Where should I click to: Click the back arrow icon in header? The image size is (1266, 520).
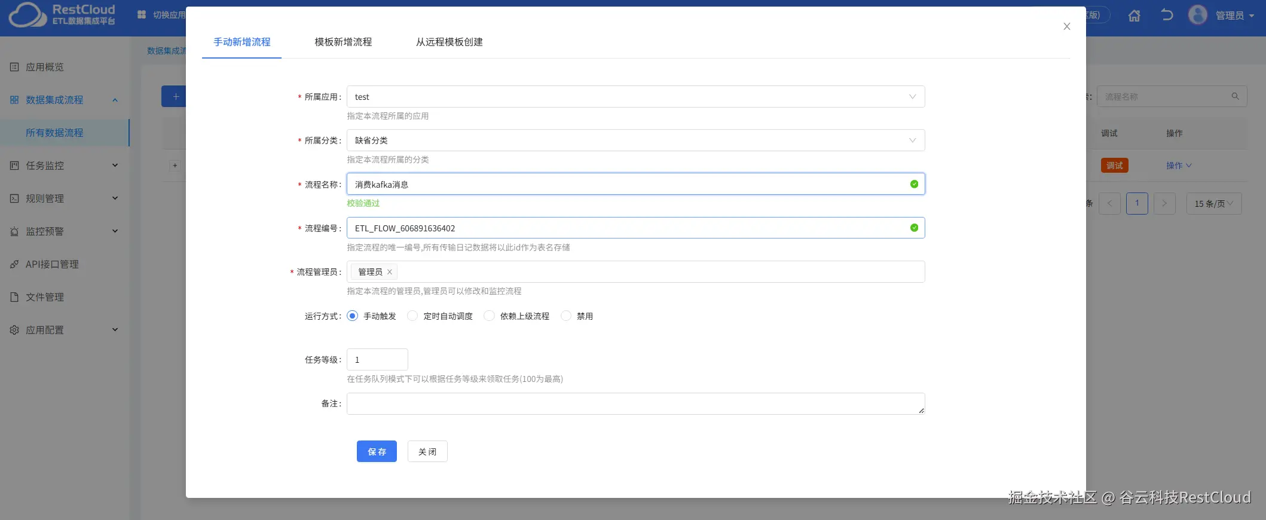click(1166, 15)
